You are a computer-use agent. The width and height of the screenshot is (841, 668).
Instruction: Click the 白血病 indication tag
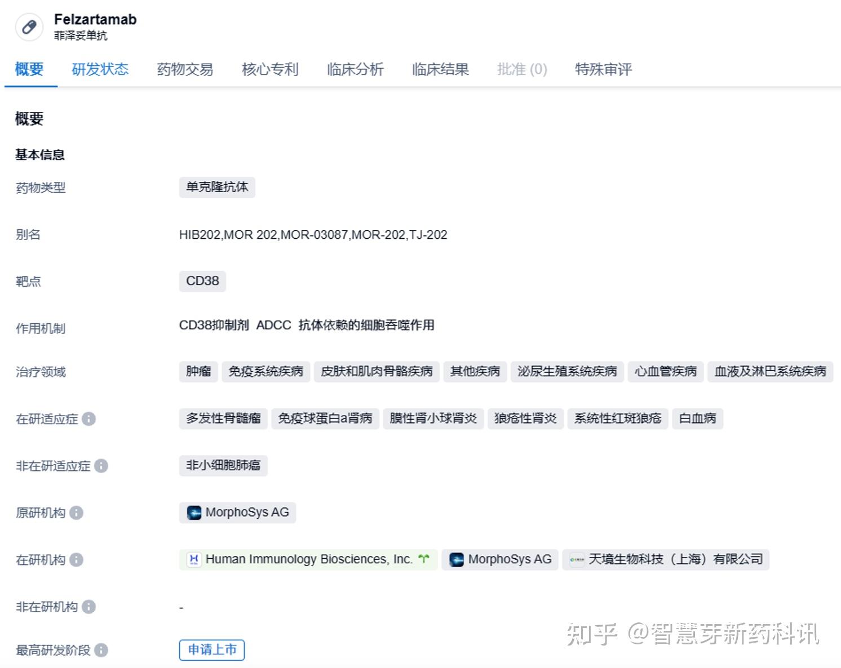click(697, 418)
